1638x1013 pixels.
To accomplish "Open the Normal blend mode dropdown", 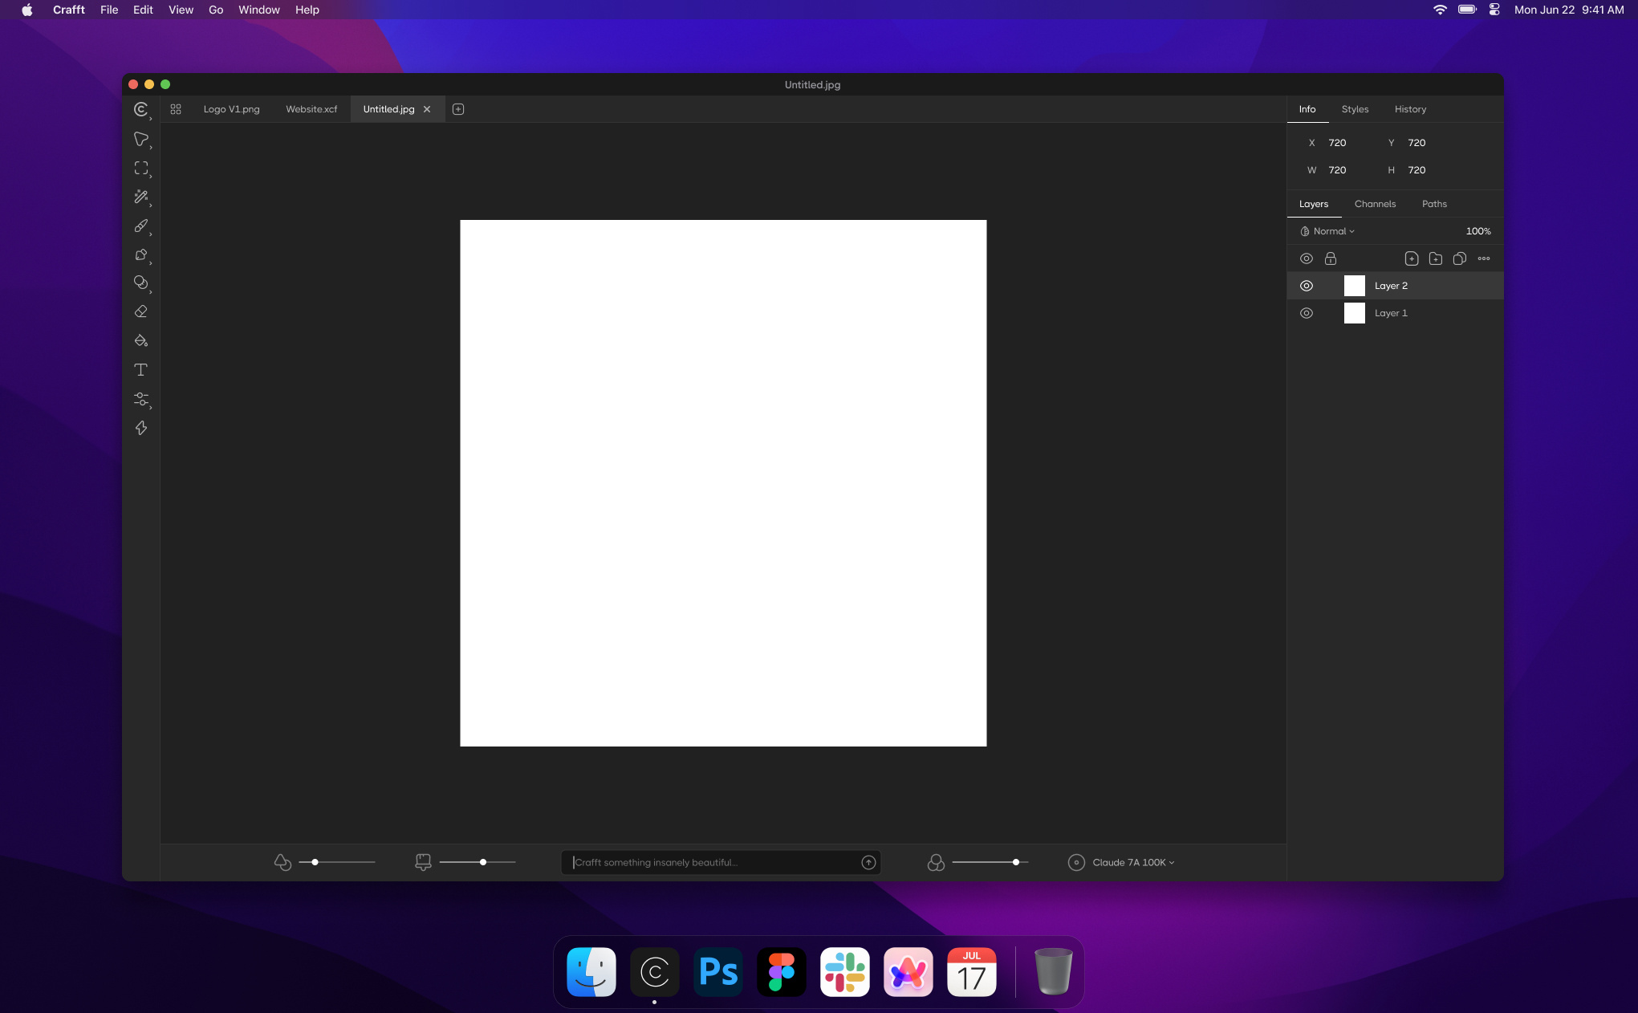I will point(1328,231).
